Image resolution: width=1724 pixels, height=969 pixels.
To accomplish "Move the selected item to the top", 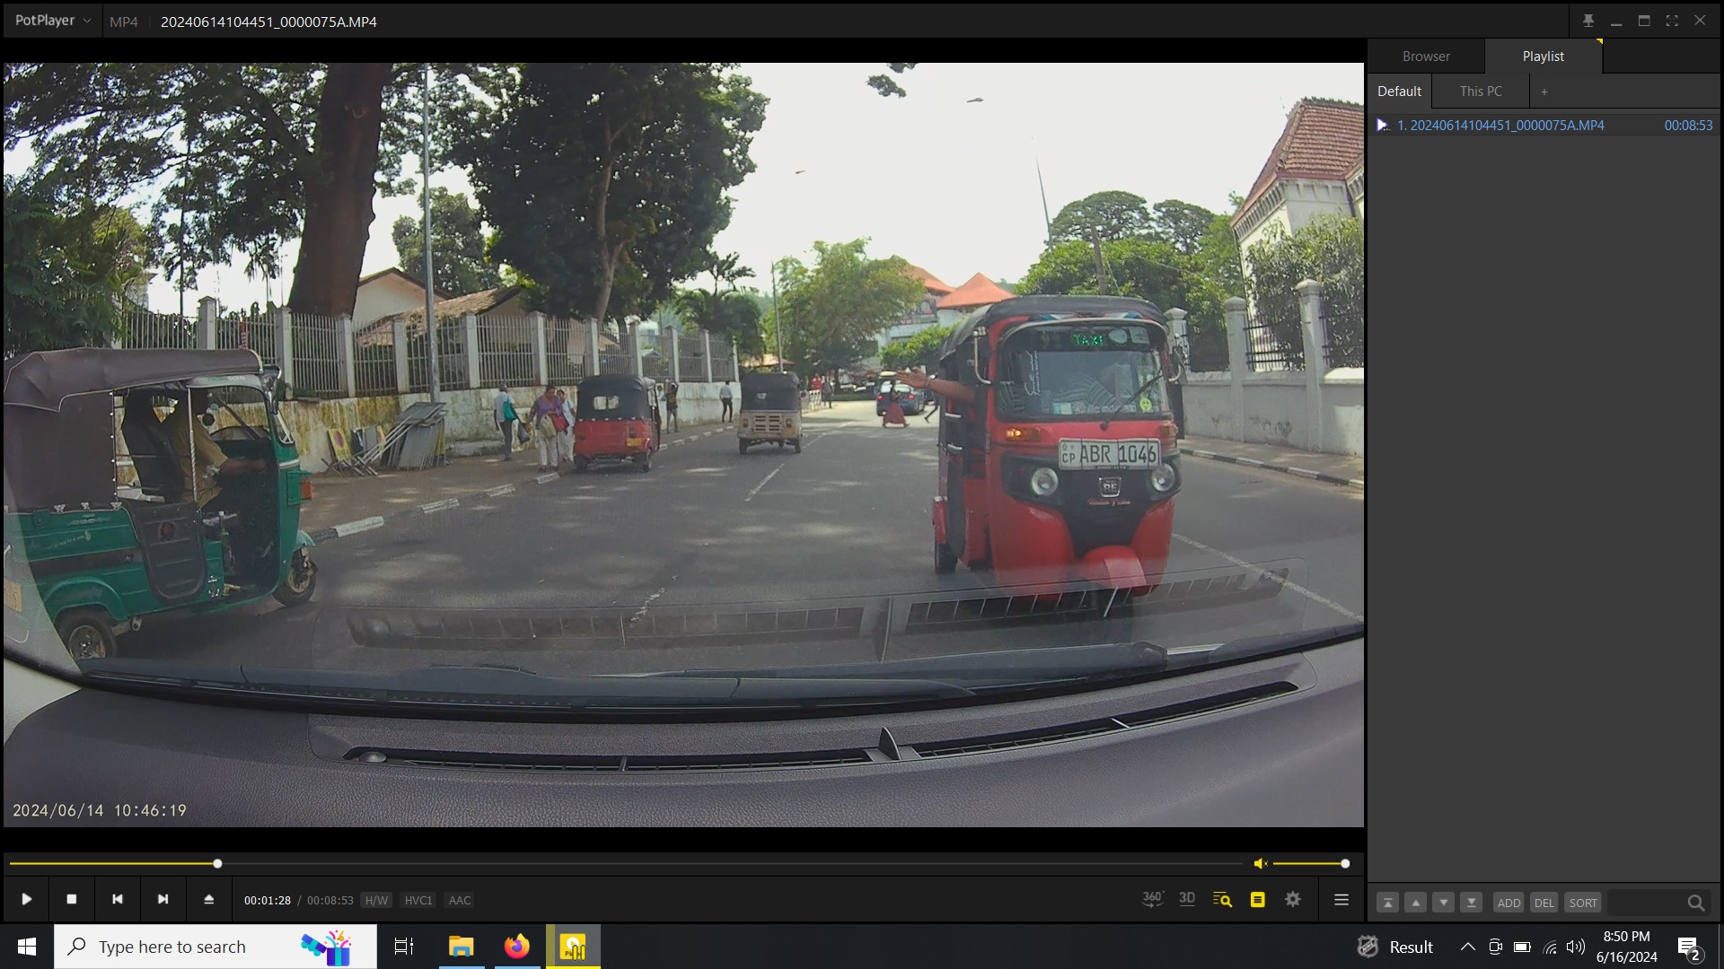I will 1387,903.
